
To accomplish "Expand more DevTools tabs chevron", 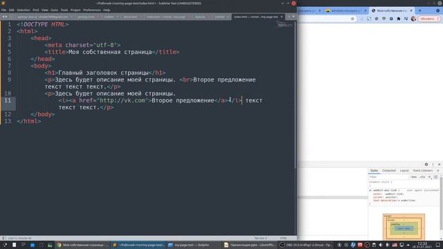I will pos(438,171).
